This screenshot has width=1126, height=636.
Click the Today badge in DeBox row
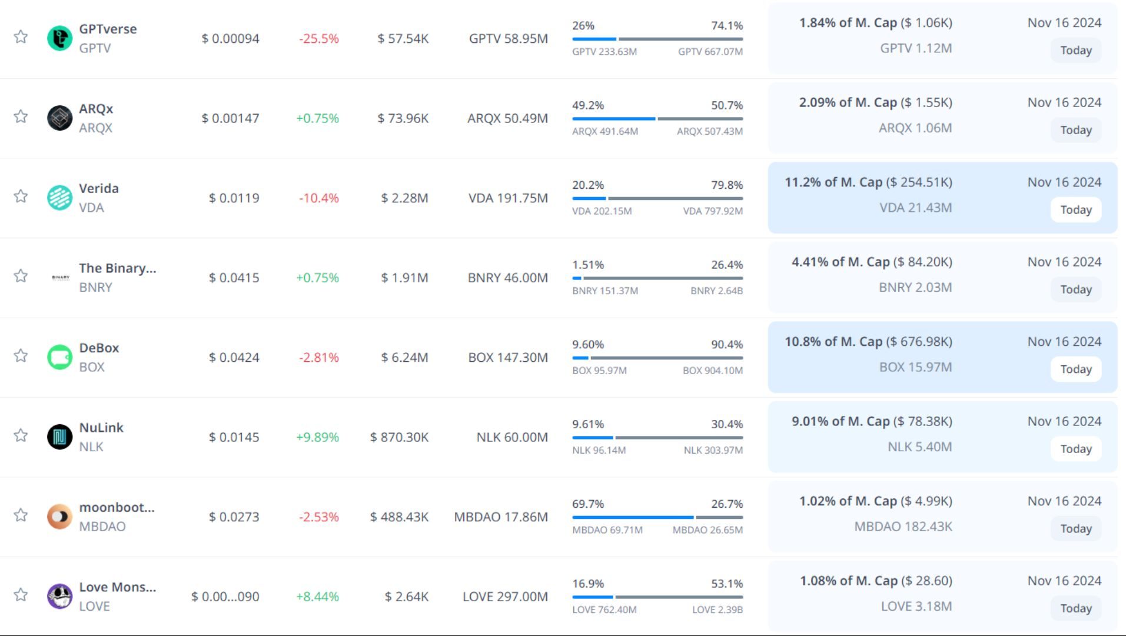point(1075,369)
